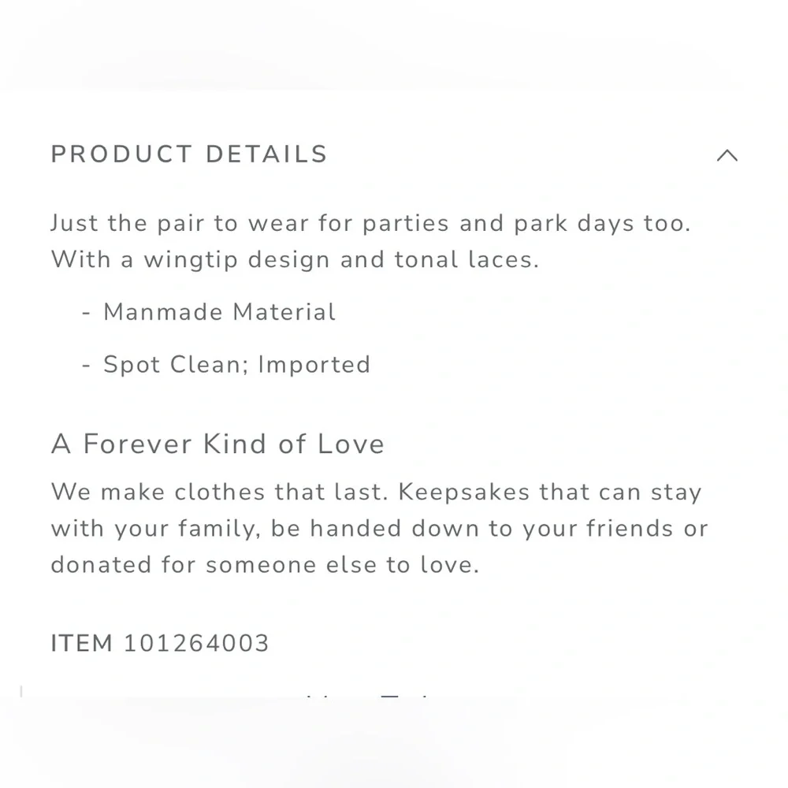Click the dash before Spot Clean
The width and height of the screenshot is (788, 788).
[x=86, y=366]
